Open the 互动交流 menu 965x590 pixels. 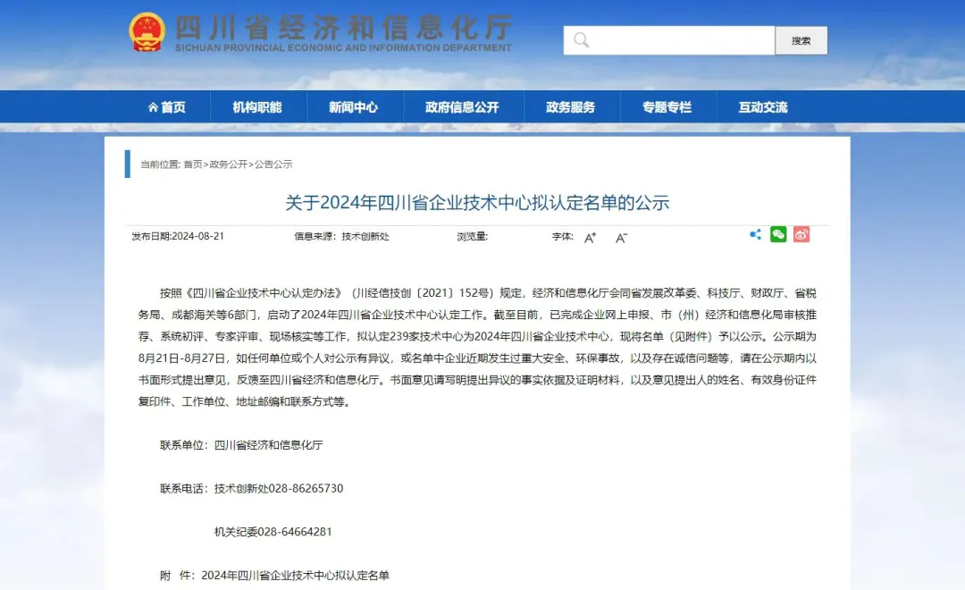click(763, 107)
